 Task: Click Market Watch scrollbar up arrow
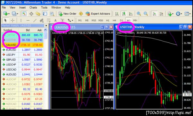tap(45, 30)
